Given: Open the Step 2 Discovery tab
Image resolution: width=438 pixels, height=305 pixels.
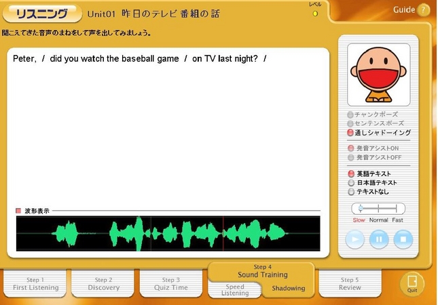Looking at the screenshot, I should point(103,284).
